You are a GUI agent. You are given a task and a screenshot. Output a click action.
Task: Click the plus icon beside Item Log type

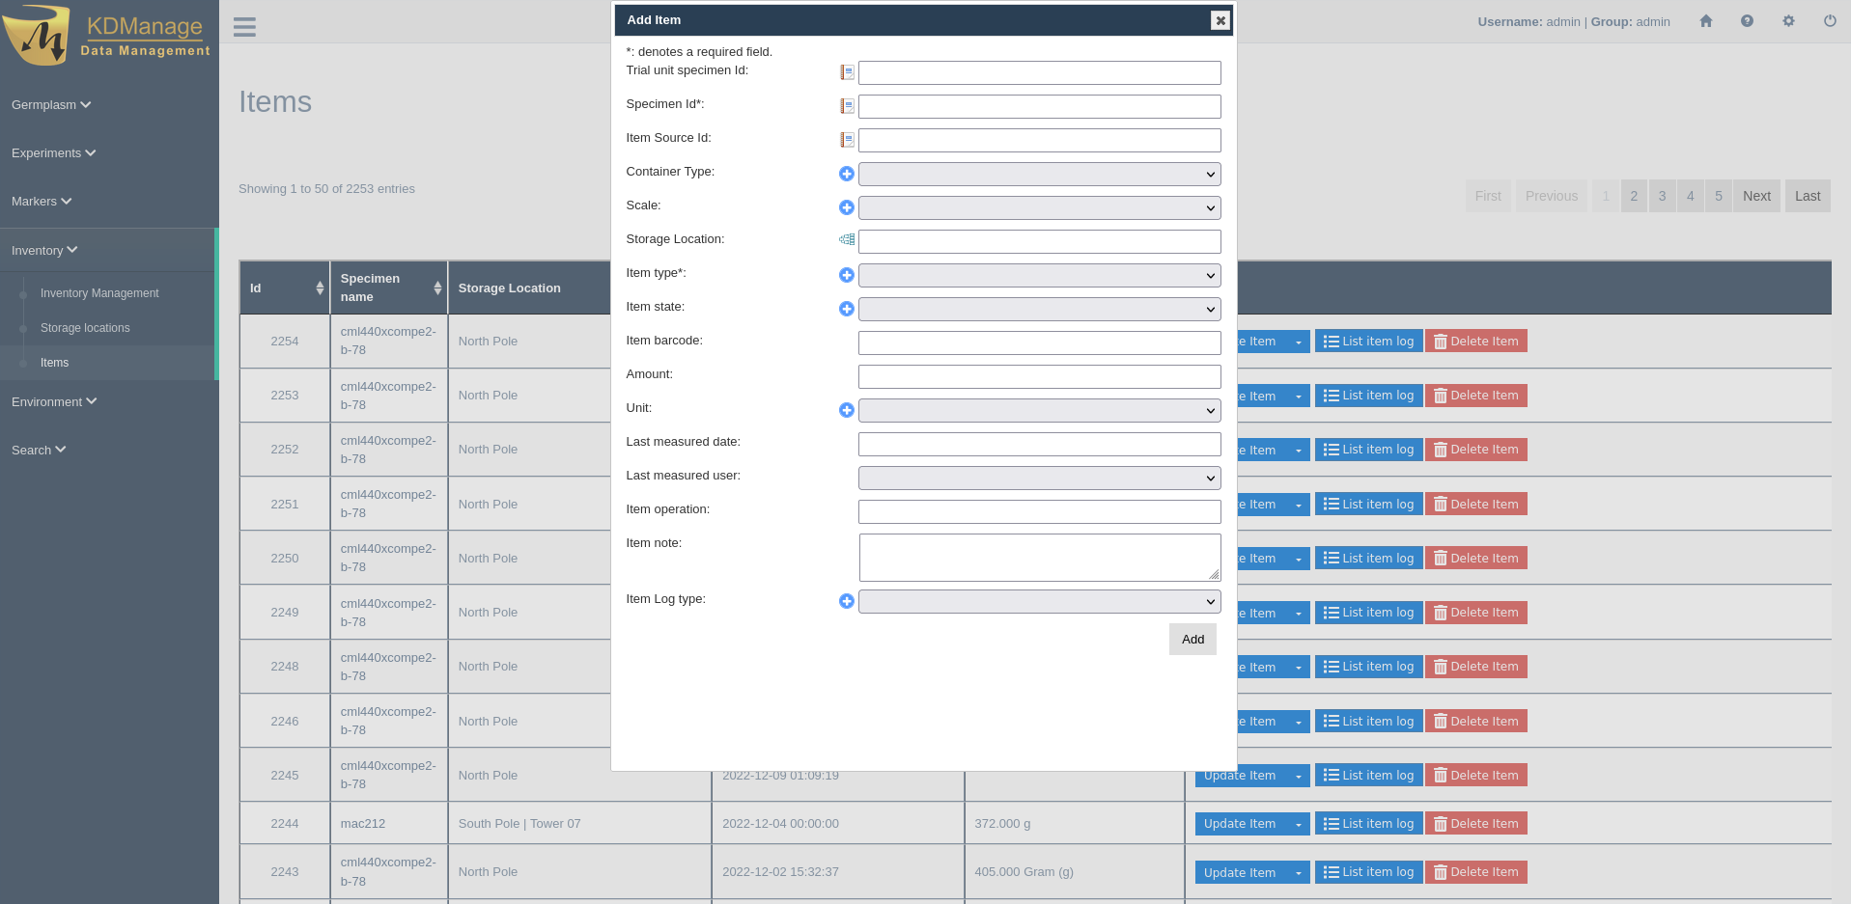[847, 601]
